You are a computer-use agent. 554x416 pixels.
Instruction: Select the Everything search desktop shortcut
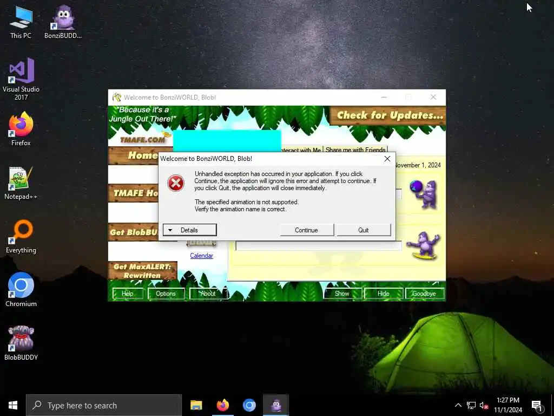click(x=21, y=237)
